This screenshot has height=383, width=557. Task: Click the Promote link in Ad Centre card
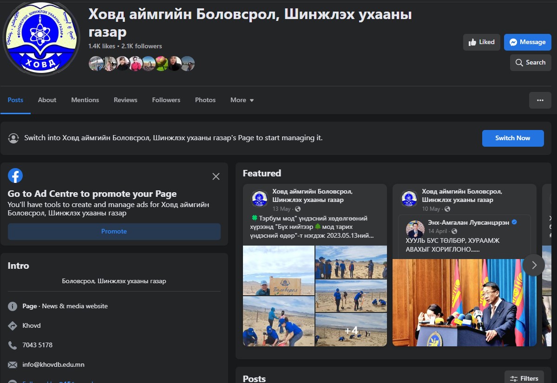(114, 231)
